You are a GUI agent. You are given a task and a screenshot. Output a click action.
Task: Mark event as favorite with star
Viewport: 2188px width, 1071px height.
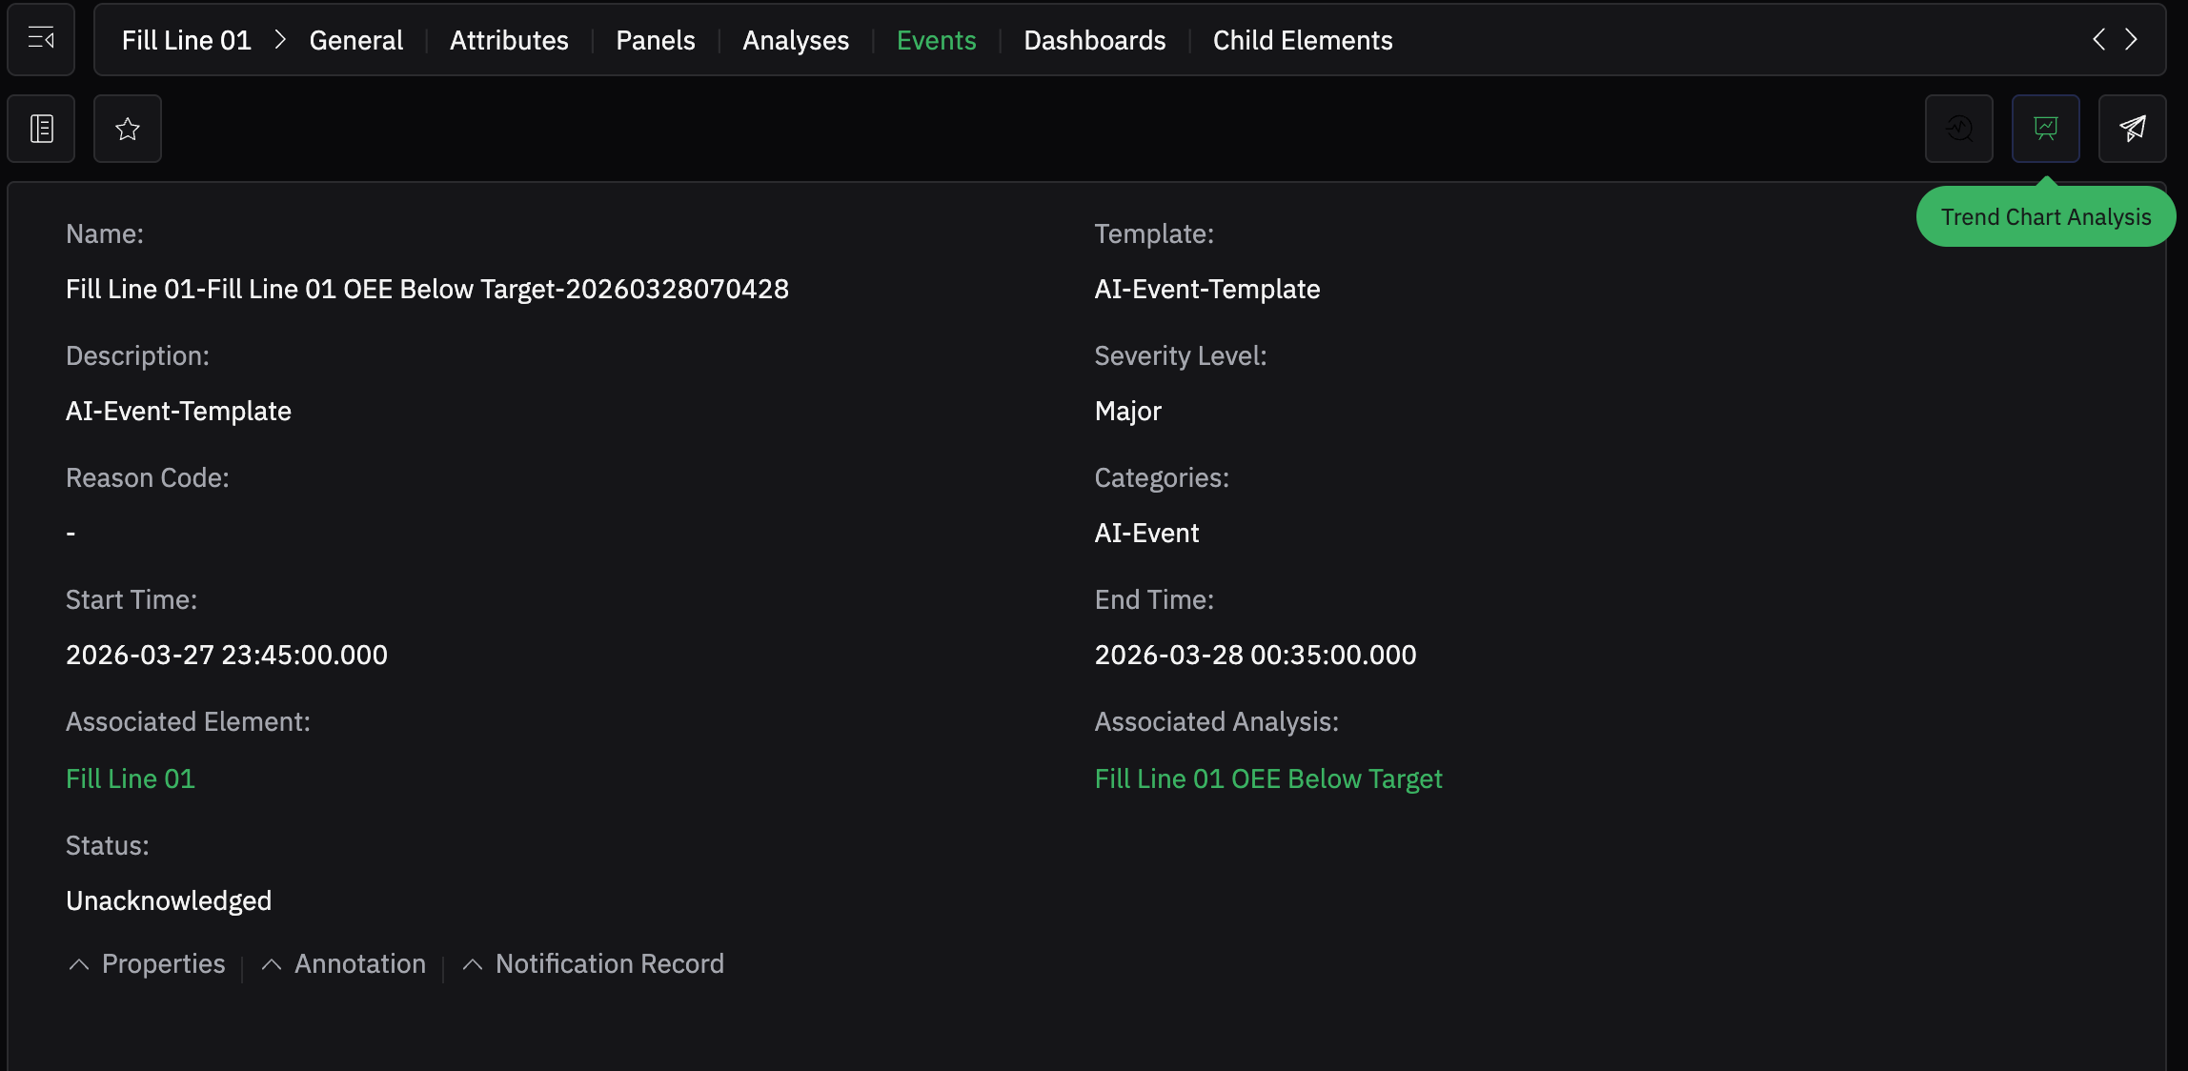[x=128, y=129]
